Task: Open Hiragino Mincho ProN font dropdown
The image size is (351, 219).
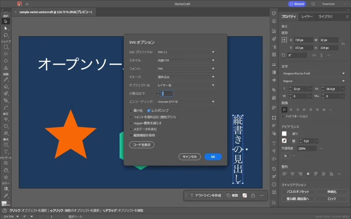Action: [314, 74]
